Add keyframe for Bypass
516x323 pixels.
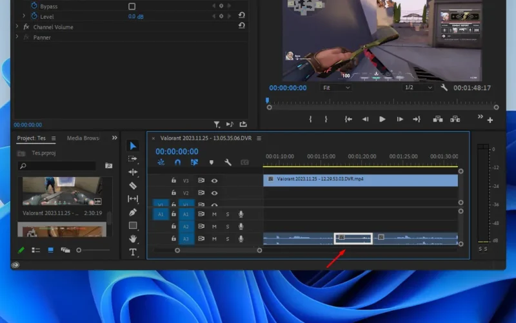pos(221,6)
